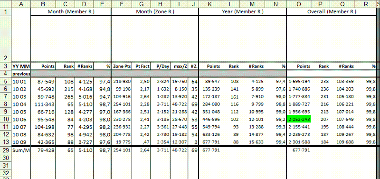Select cell with value 12·307
The width and height of the screenshot is (380, 179).
tap(179, 142)
